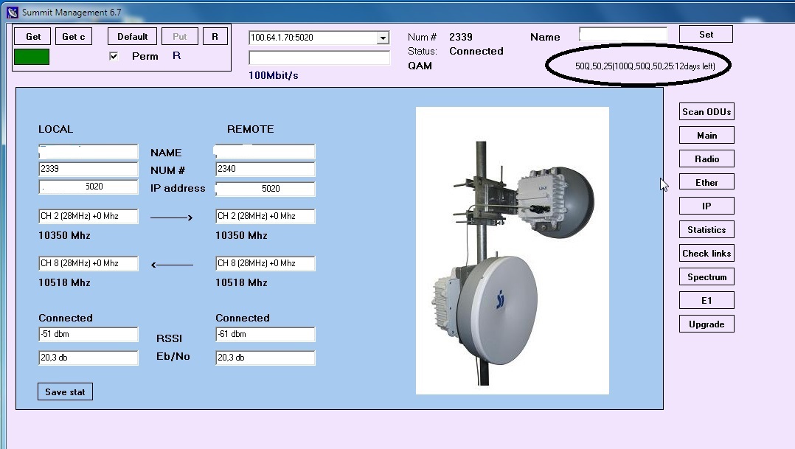
Task: Open the Spectrum view
Action: coord(707,276)
